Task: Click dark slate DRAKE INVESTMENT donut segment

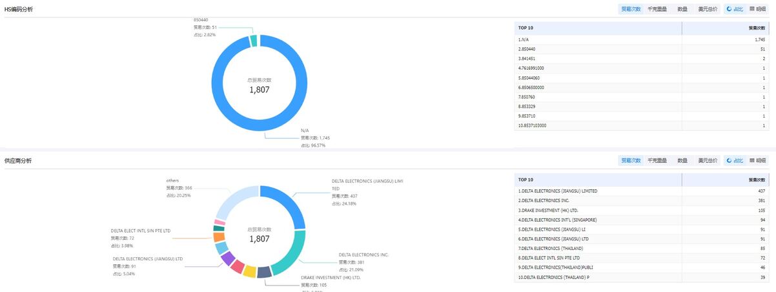Action: tap(264, 272)
